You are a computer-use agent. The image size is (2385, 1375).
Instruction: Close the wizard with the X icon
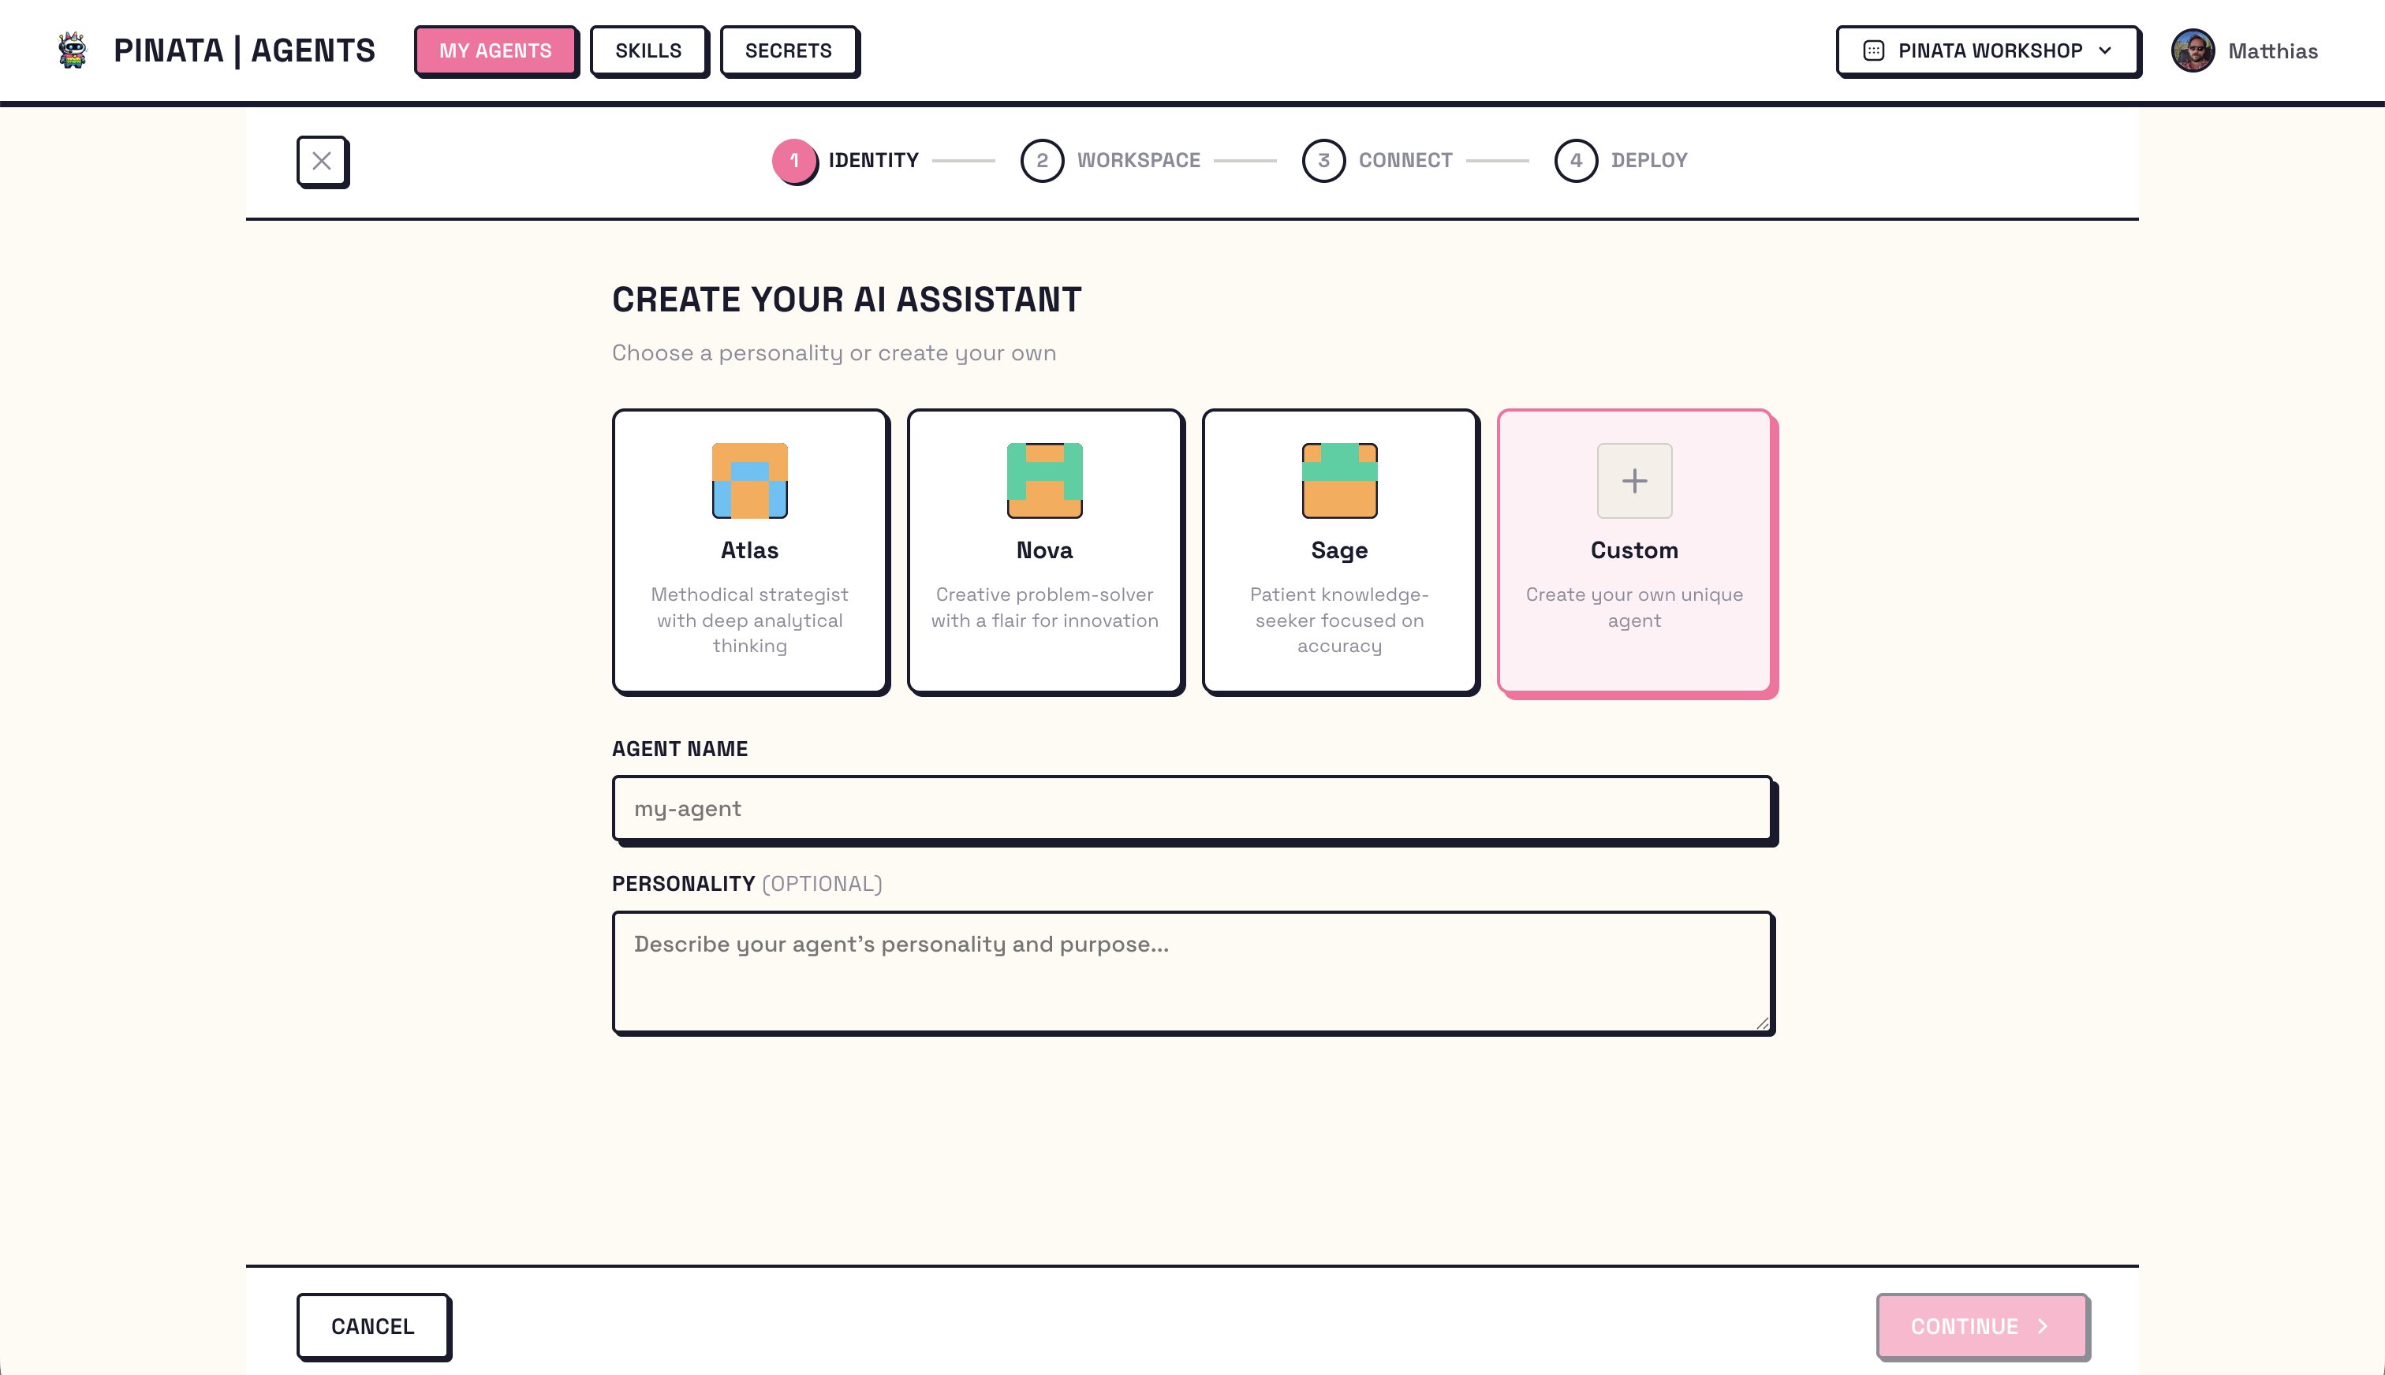[321, 161]
